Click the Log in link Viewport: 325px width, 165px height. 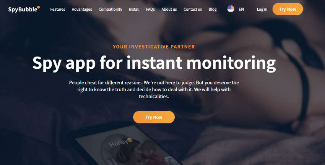[x=262, y=9]
